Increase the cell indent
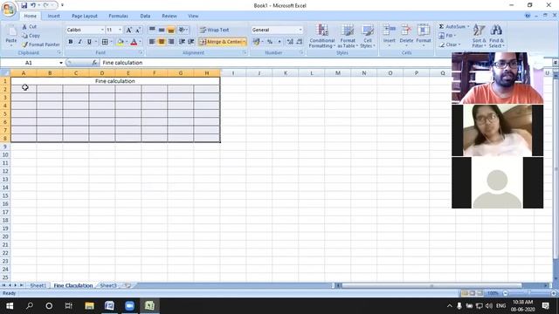The width and height of the screenshot is (559, 314). (191, 42)
